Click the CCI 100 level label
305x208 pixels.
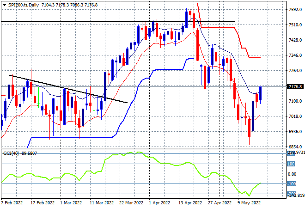click(291, 164)
